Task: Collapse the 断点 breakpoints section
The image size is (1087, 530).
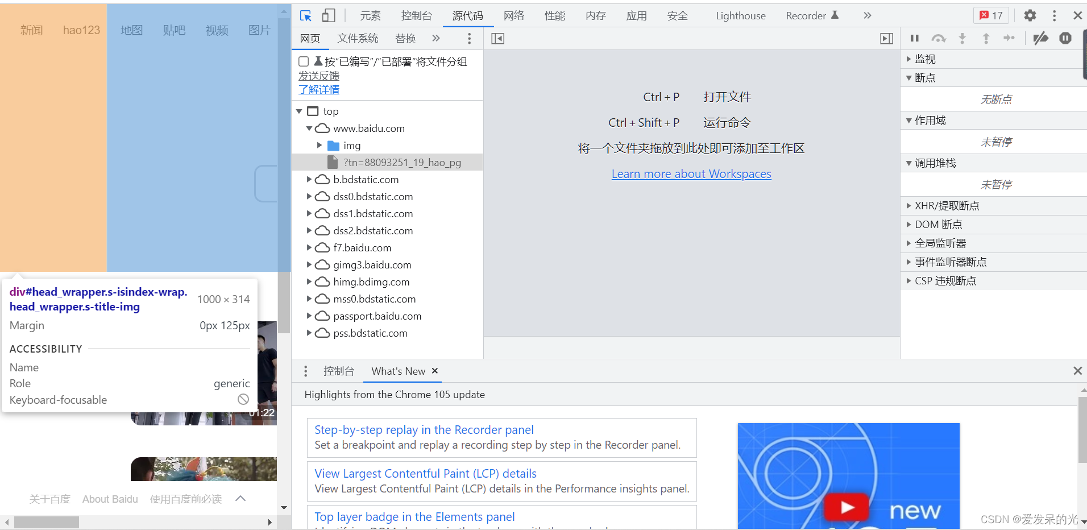Action: (x=993, y=78)
